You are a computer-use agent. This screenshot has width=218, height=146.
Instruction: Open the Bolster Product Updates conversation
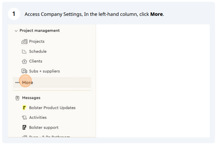(x=52, y=108)
